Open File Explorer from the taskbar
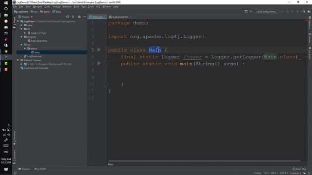The image size is (312, 175). tap(6, 15)
